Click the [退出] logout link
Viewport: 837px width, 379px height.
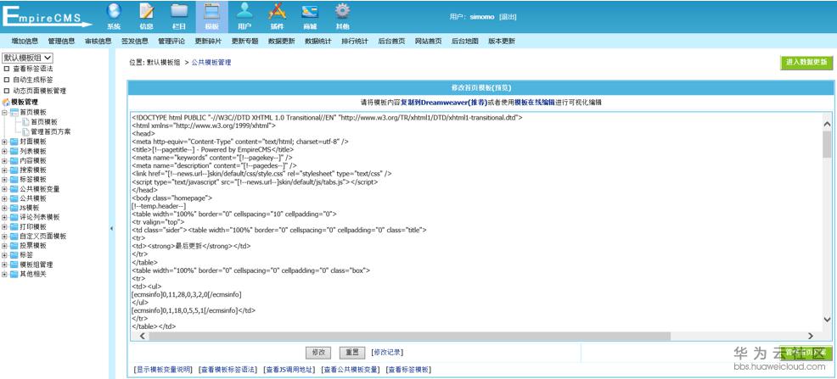(508, 17)
